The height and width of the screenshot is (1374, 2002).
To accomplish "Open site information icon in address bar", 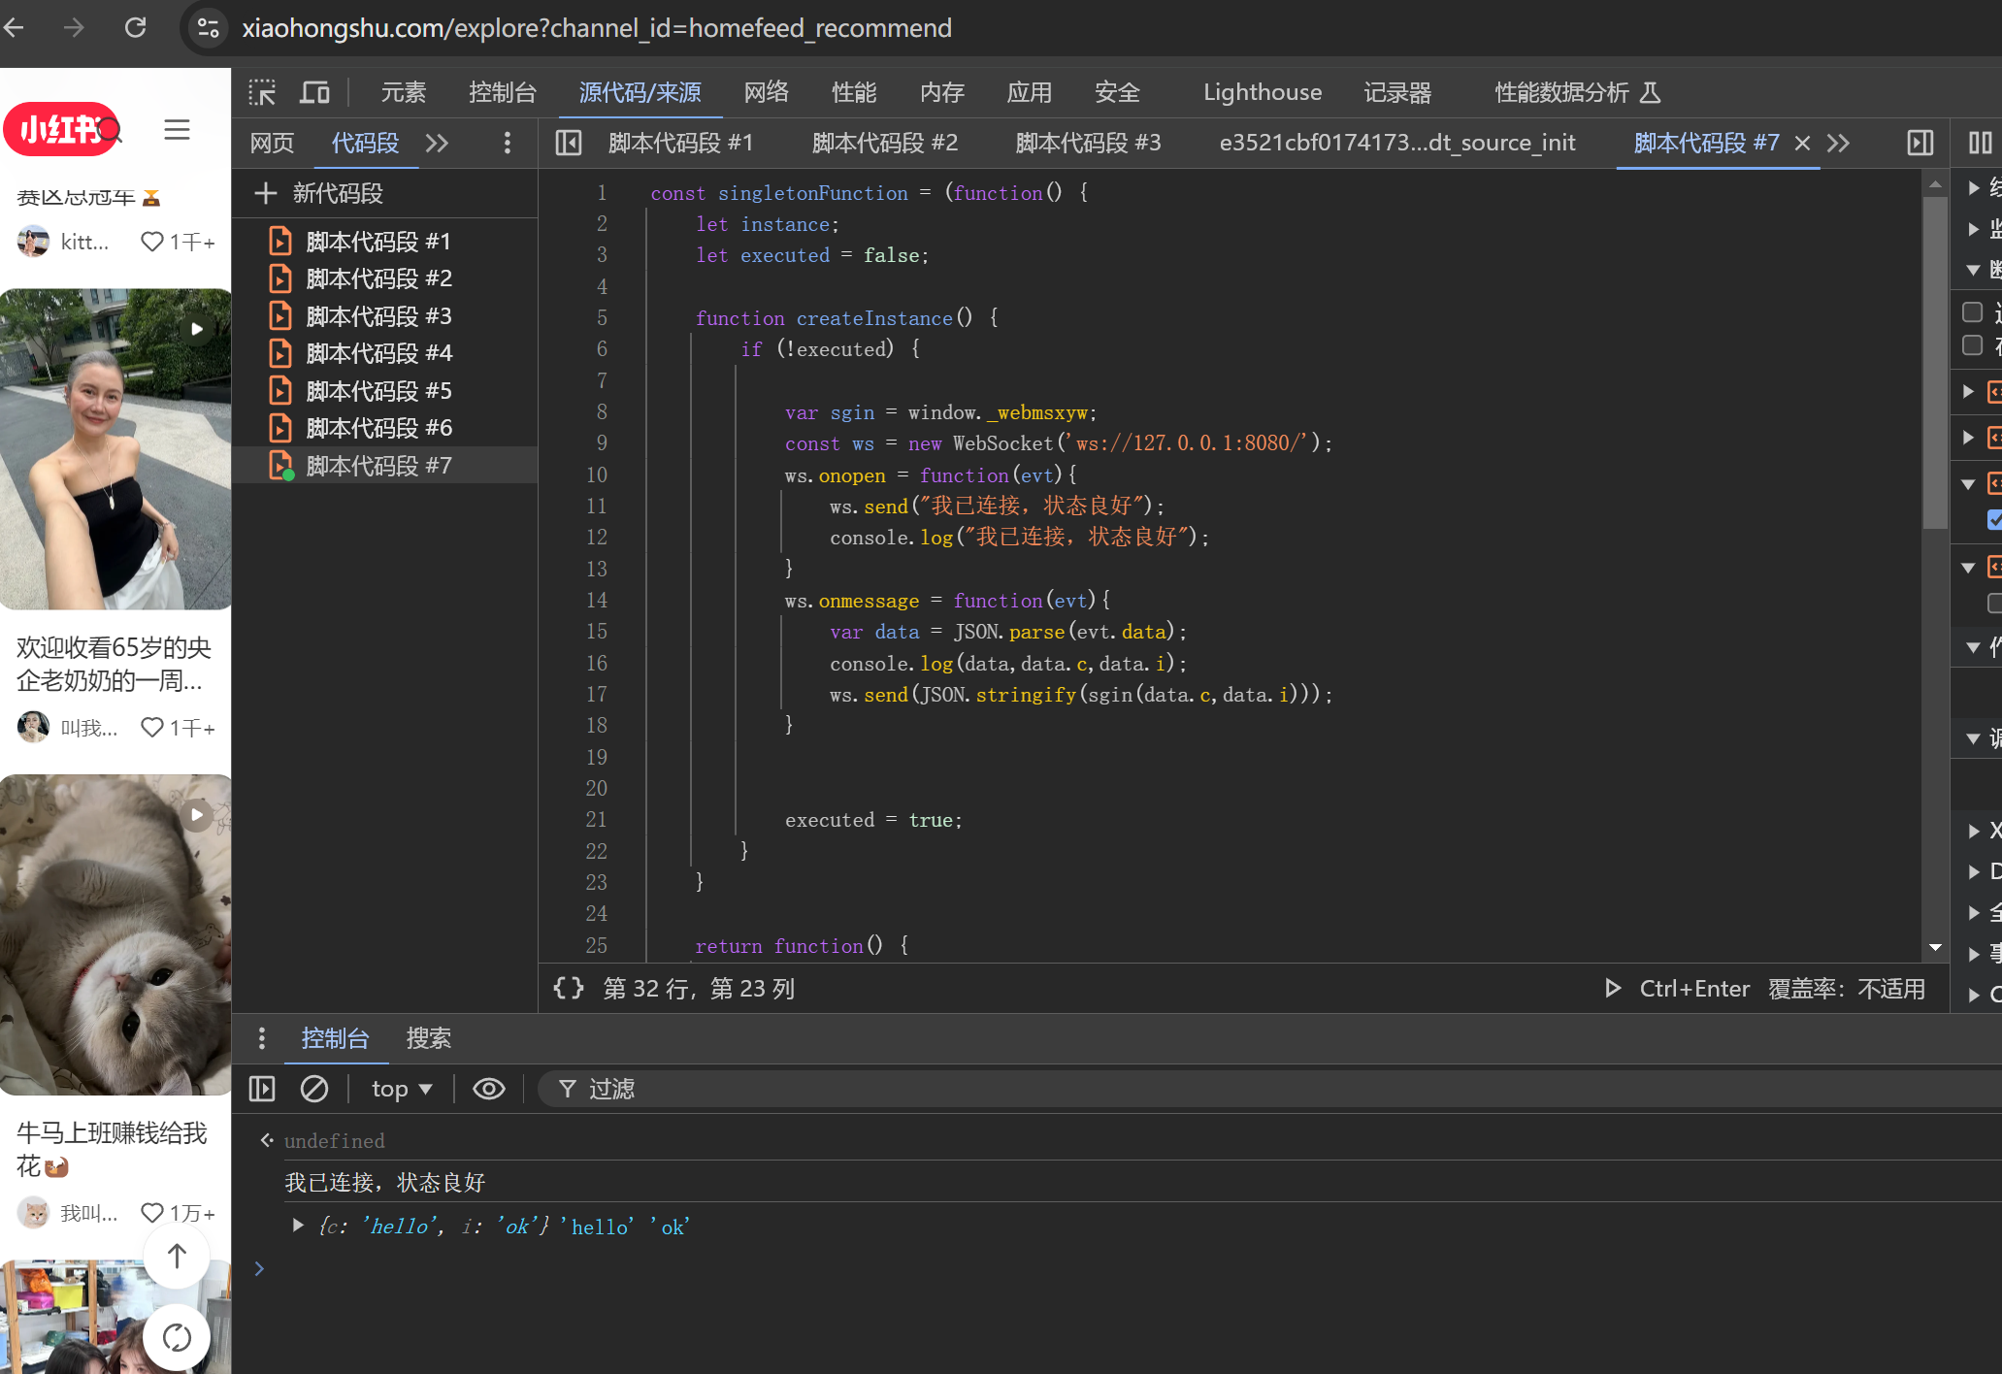I will pyautogui.click(x=208, y=28).
